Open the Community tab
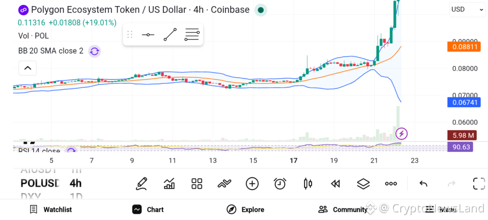 coord(343,210)
